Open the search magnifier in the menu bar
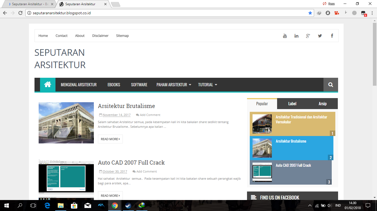This screenshot has width=377, height=211. click(330, 85)
